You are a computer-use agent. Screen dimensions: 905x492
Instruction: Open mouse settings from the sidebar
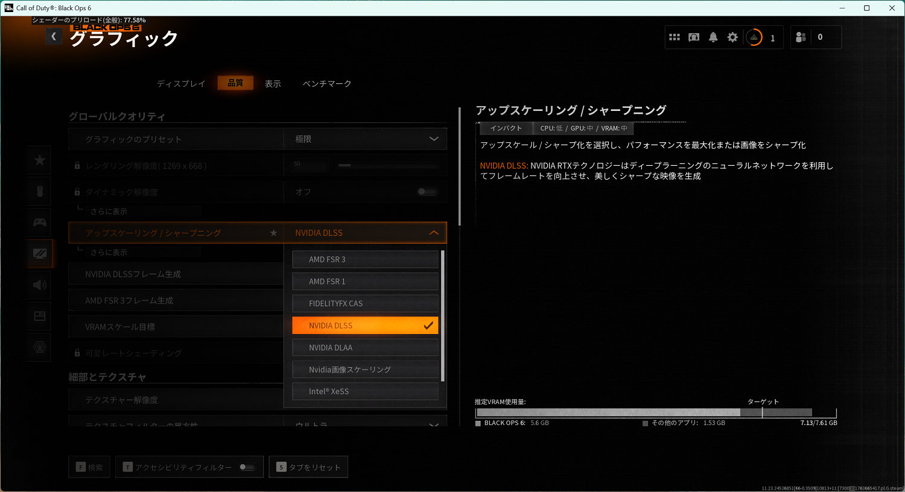tap(40, 191)
